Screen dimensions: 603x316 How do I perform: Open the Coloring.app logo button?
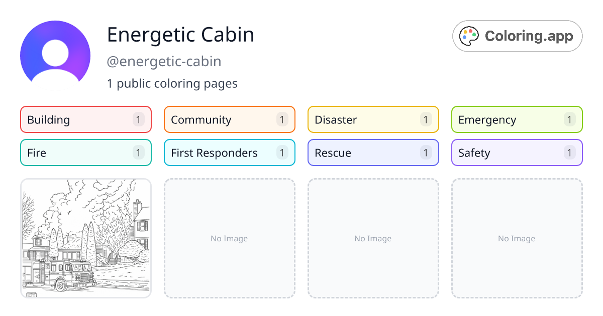click(518, 36)
